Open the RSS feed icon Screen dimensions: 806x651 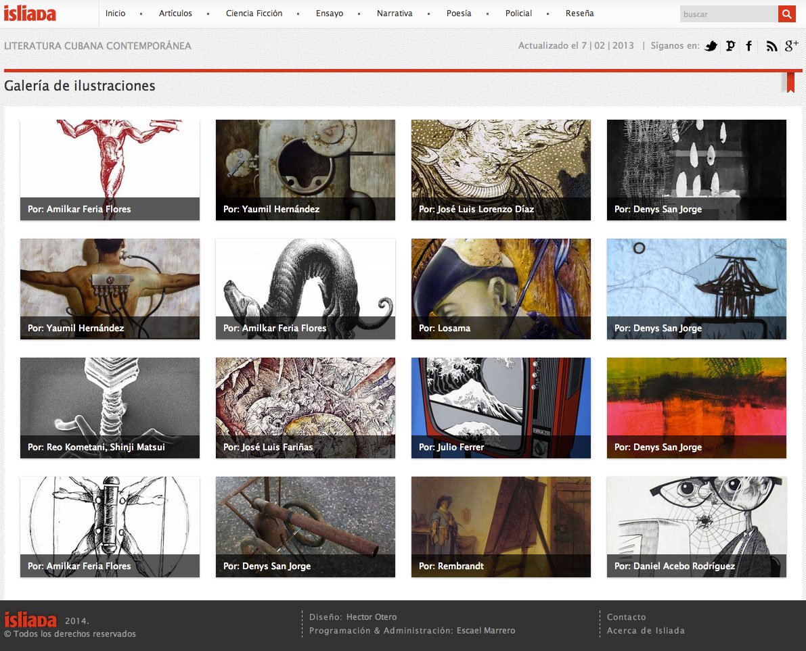click(771, 46)
